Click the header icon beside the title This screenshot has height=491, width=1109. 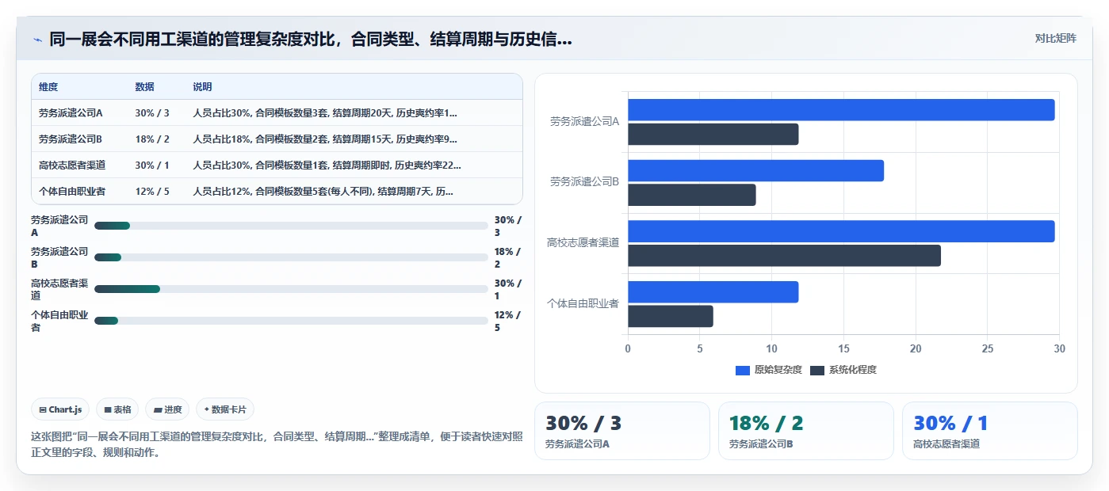[37, 39]
